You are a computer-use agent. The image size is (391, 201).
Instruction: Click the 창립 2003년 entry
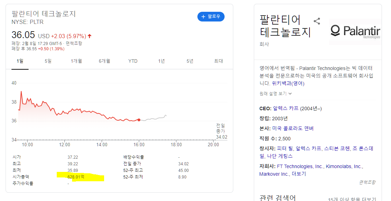274,119
